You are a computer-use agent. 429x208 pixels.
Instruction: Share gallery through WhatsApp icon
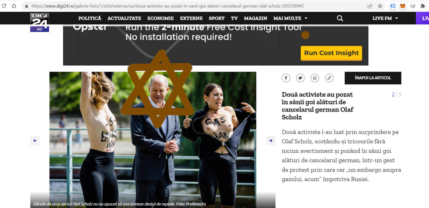[315, 78]
